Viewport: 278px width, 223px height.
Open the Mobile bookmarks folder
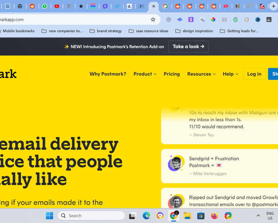[x=17, y=31]
